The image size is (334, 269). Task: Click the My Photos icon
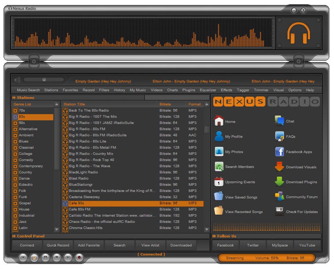click(219, 152)
